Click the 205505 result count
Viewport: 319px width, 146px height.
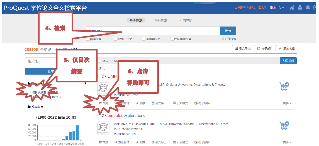point(31,50)
